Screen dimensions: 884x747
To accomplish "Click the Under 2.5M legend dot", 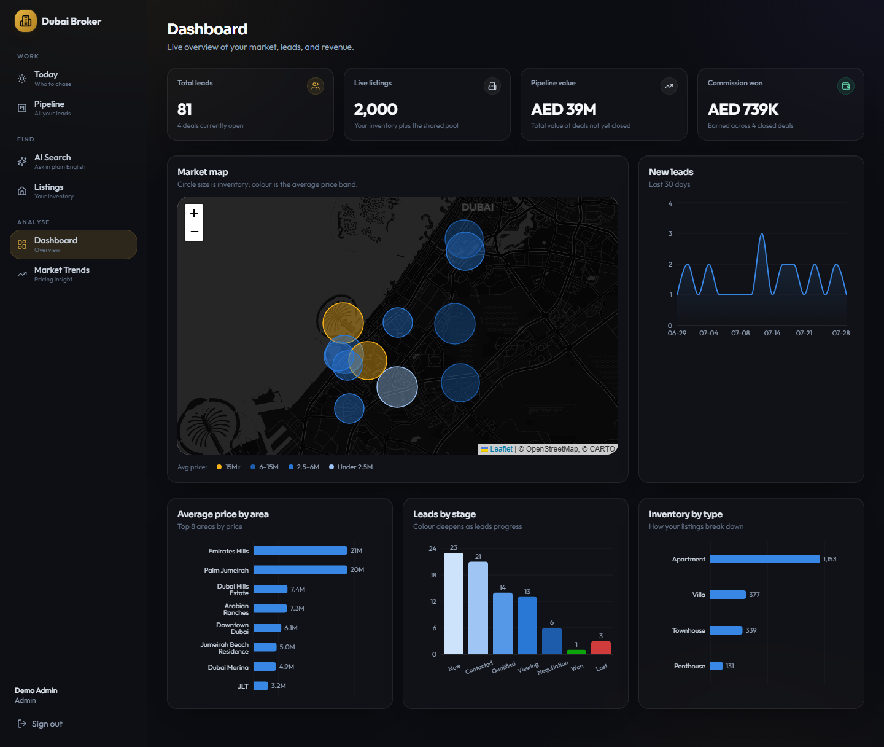I will pyautogui.click(x=331, y=467).
